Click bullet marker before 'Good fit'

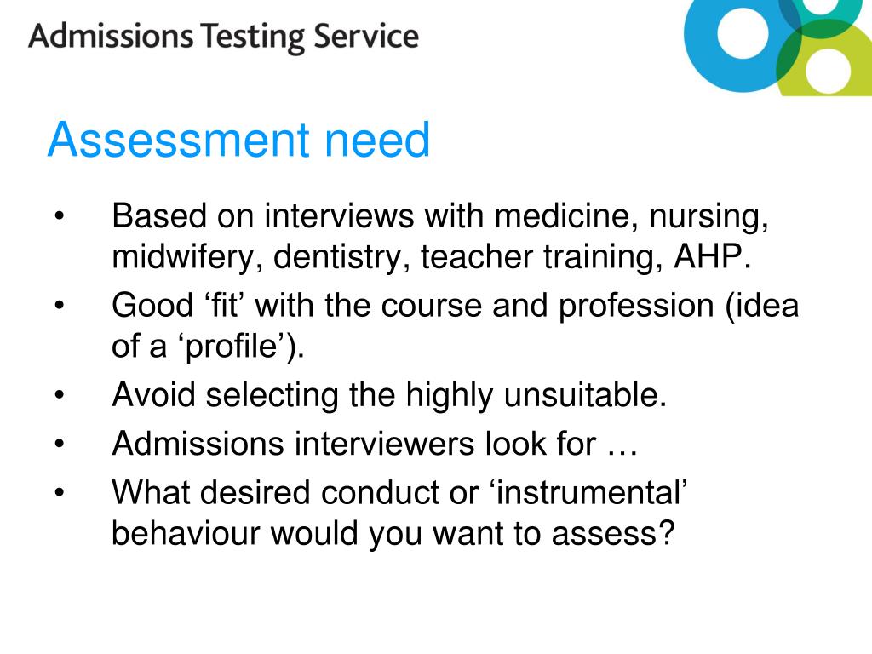60,306
